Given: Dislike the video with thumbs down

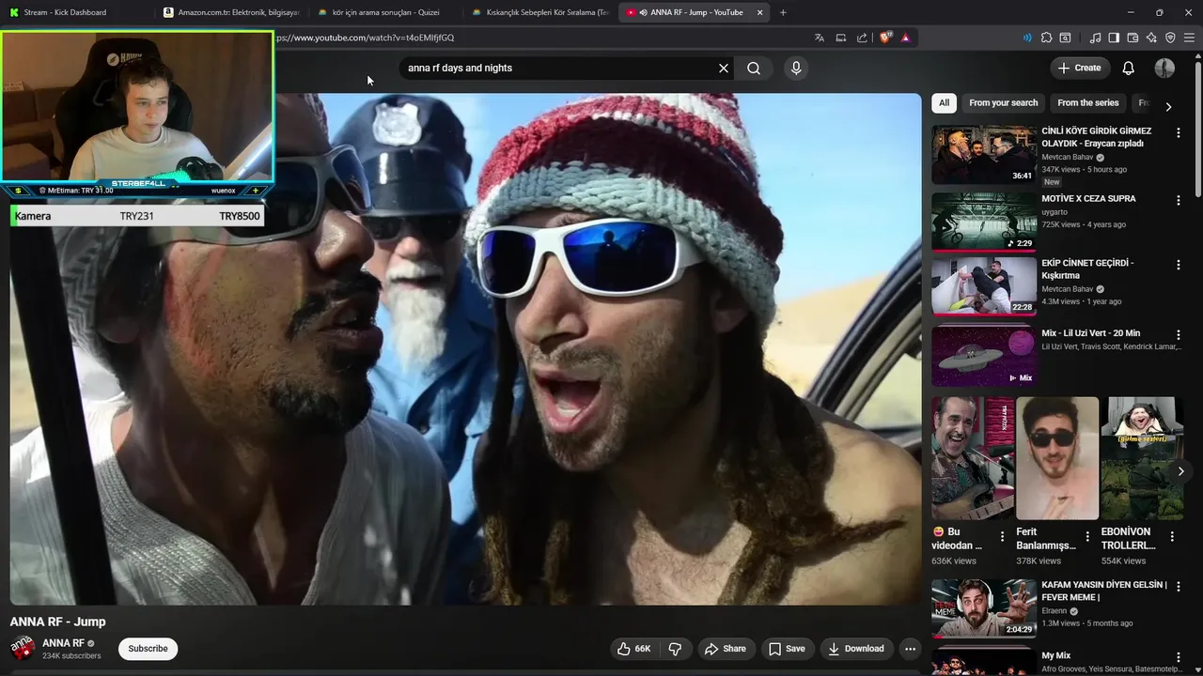Looking at the screenshot, I should pos(675,649).
